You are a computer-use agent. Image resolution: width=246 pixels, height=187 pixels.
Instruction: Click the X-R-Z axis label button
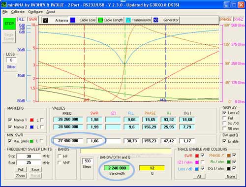pos(239,19)
